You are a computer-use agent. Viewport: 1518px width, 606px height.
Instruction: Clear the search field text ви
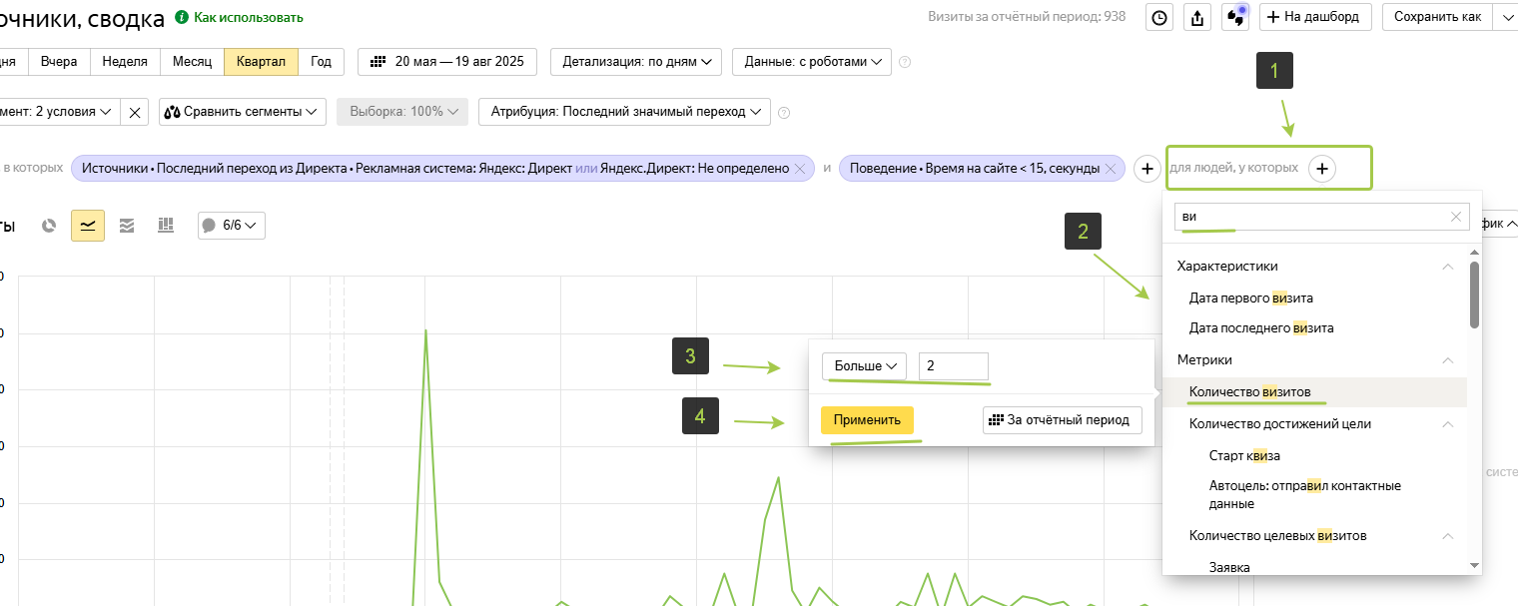[1456, 217]
